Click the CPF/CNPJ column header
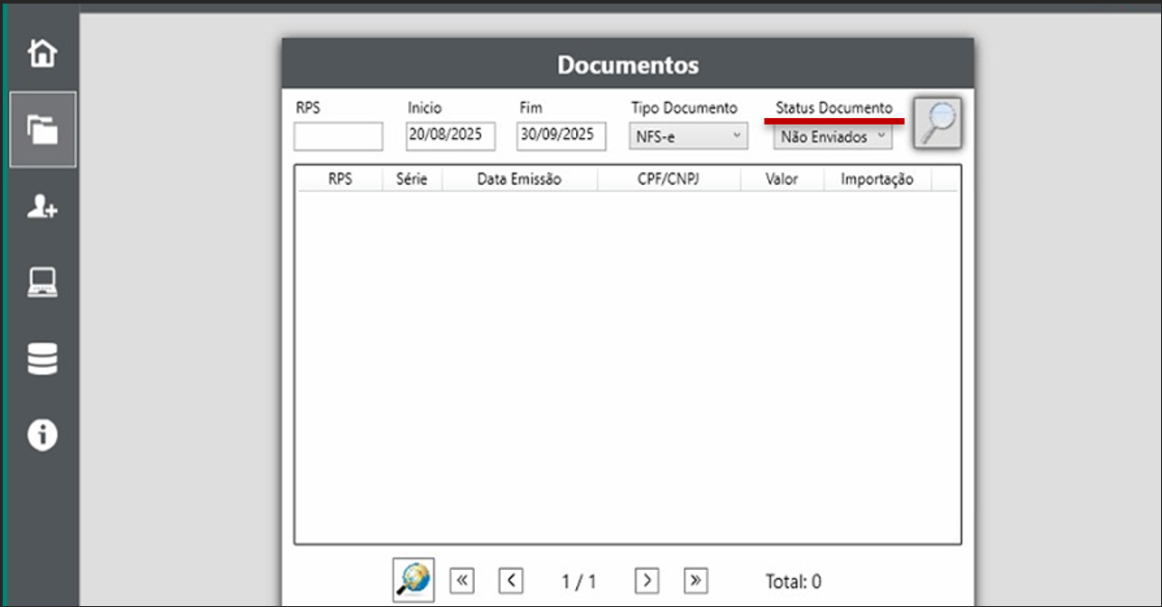Image resolution: width=1162 pixels, height=607 pixels. [668, 179]
